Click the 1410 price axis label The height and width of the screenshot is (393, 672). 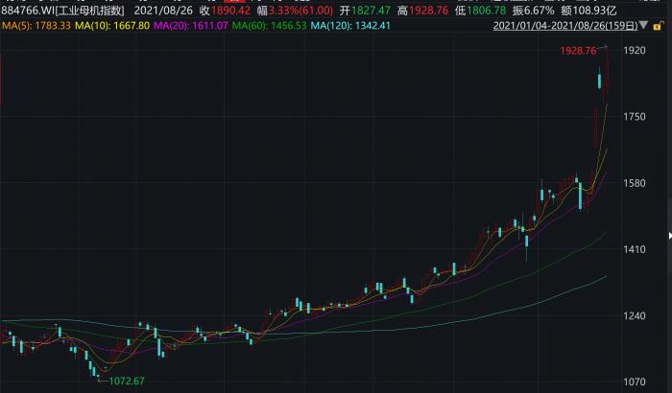[x=635, y=249]
